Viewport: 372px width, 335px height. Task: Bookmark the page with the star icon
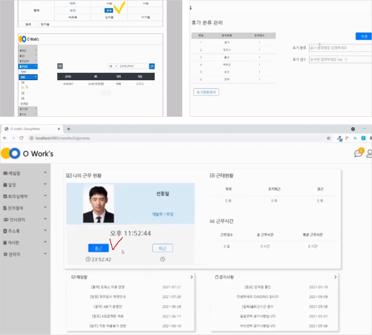[329, 138]
